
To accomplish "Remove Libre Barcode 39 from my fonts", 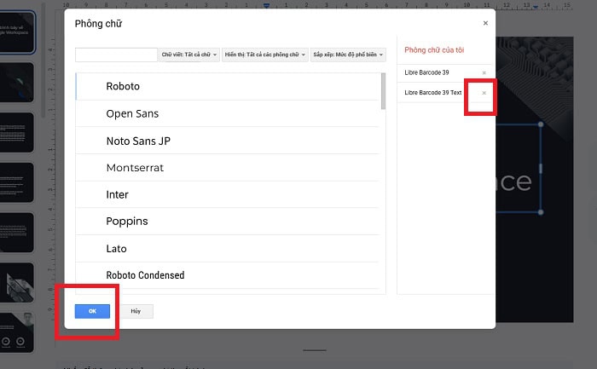I will coord(484,72).
